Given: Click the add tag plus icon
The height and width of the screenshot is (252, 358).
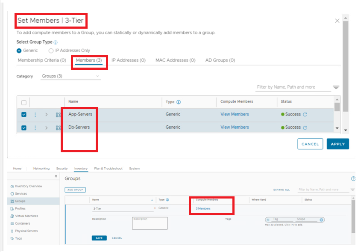Looking at the screenshot, I should pos(322,219).
